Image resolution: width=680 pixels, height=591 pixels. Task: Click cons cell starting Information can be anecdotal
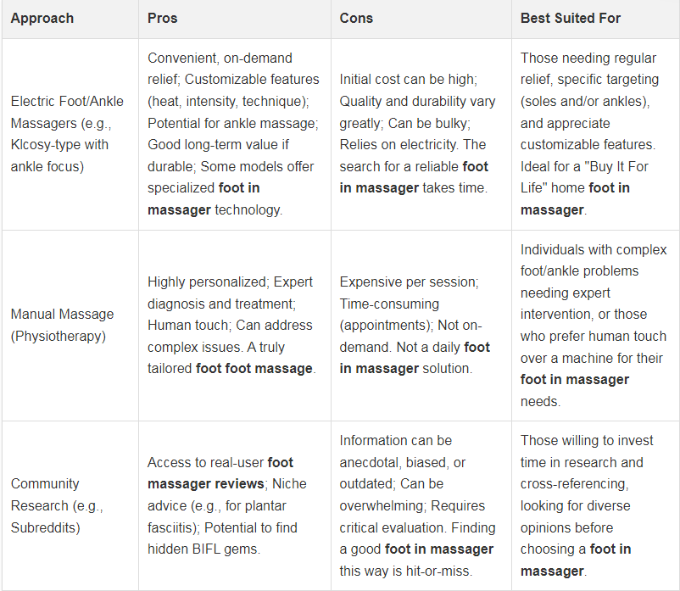[x=417, y=505]
